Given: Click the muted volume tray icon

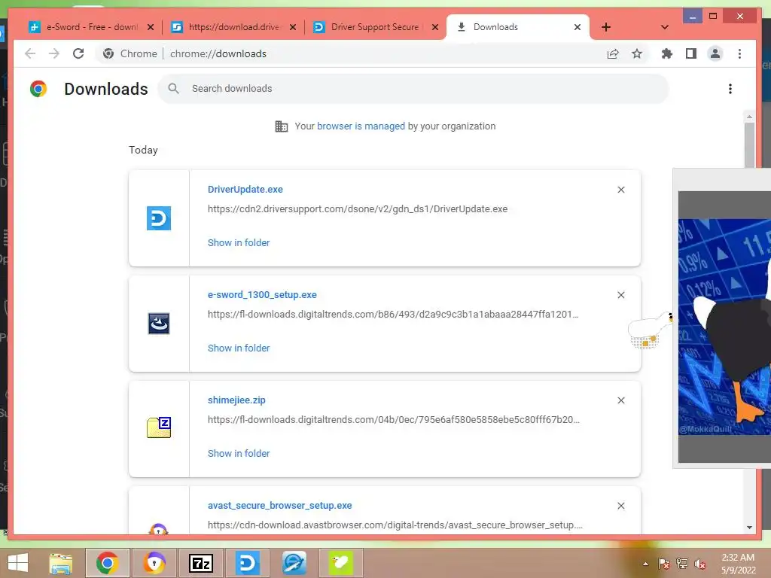Looking at the screenshot, I should tap(700, 564).
